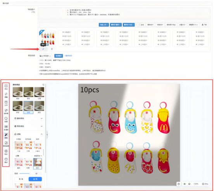Select the Text (文字) tool

6,103
